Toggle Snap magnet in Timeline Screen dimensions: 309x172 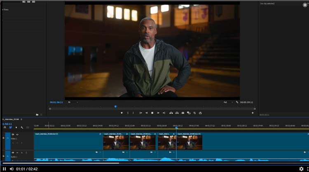[5, 128]
